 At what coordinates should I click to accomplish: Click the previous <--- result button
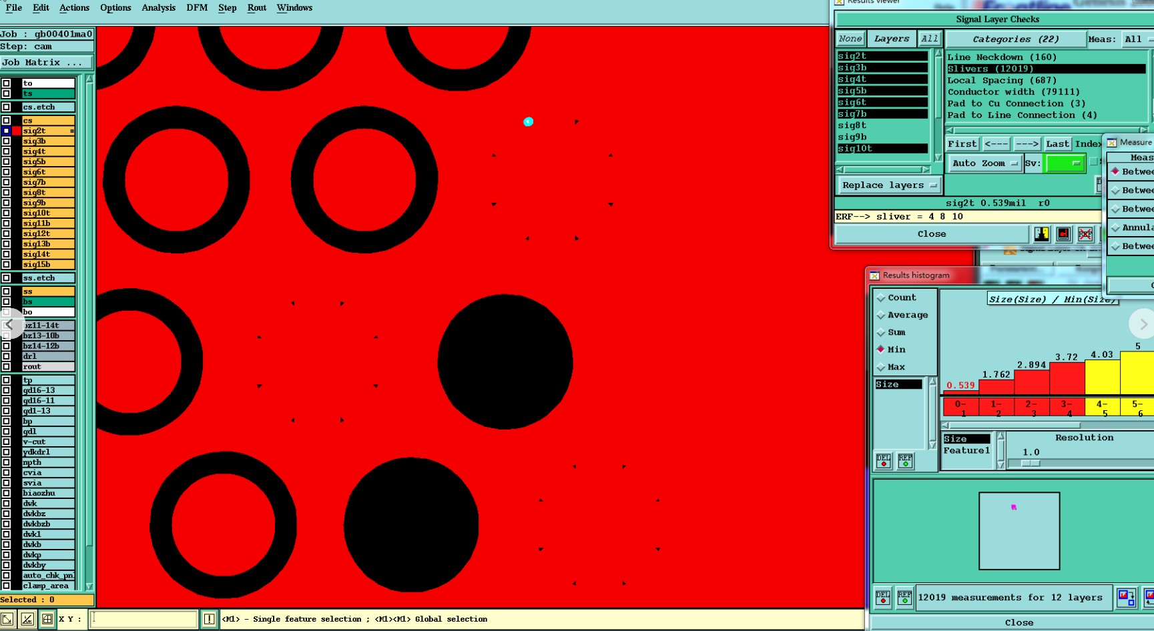pos(996,144)
